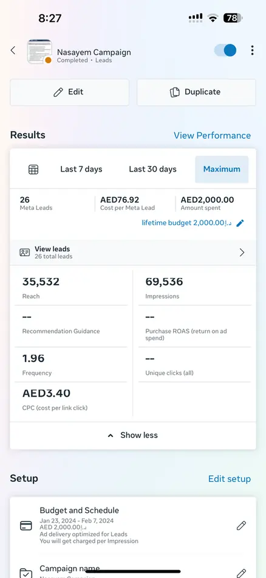Tap the Budget and Schedule card icon
266x578 pixels.
tap(26, 526)
